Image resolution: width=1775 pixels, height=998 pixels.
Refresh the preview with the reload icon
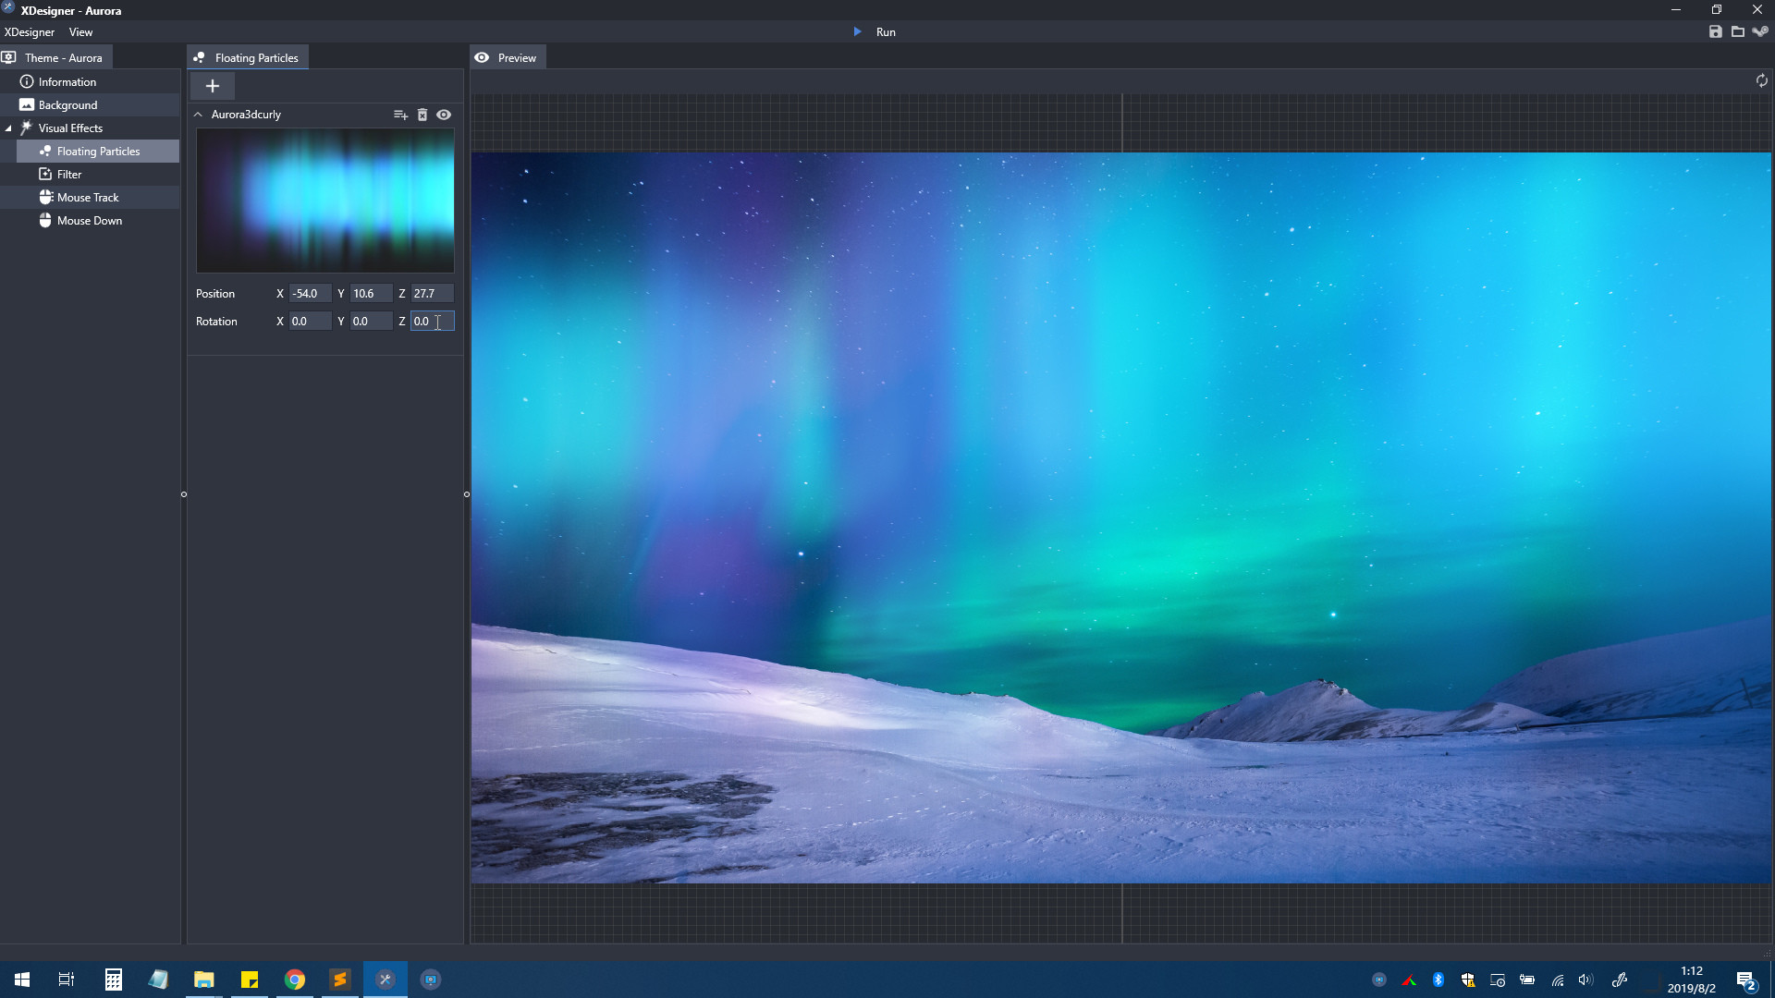point(1761,81)
